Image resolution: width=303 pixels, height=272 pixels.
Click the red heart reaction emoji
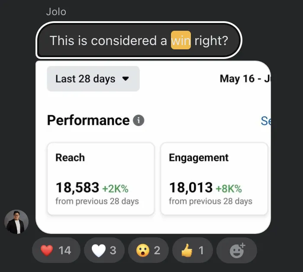pyautogui.click(x=47, y=250)
